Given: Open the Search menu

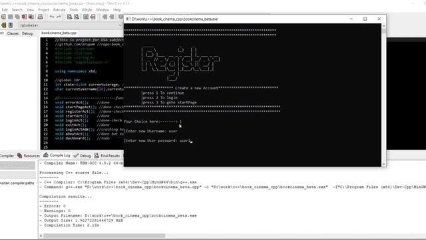Looking at the screenshot, I should tap(17, 10).
